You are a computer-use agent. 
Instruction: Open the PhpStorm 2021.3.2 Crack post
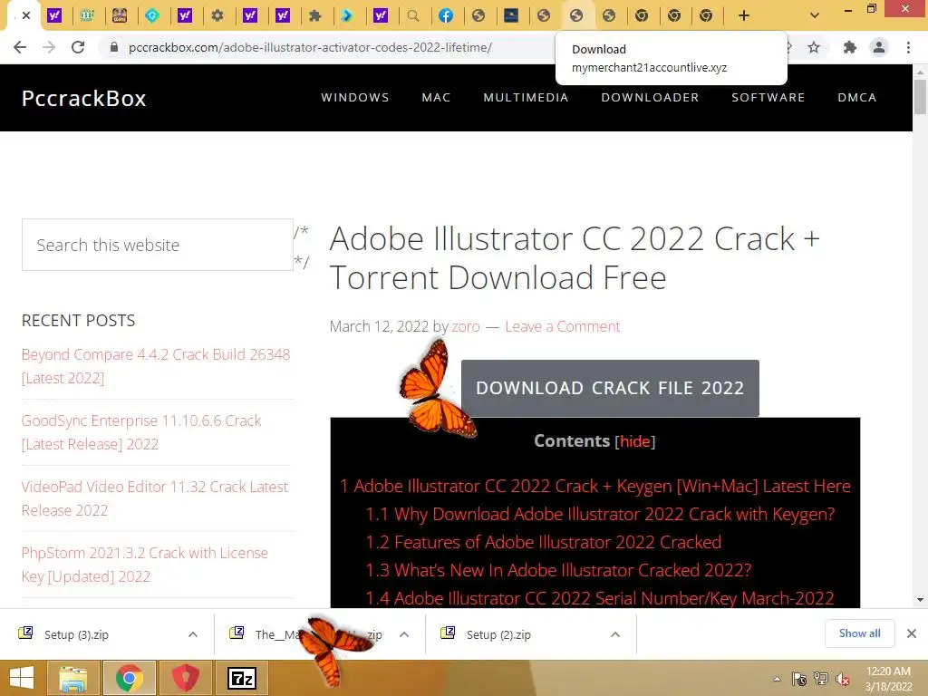144,565
